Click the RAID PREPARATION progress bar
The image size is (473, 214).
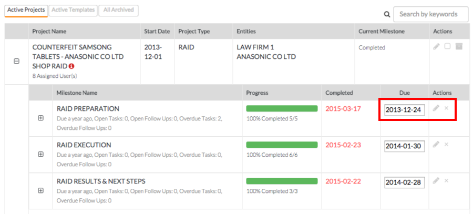point(282,109)
